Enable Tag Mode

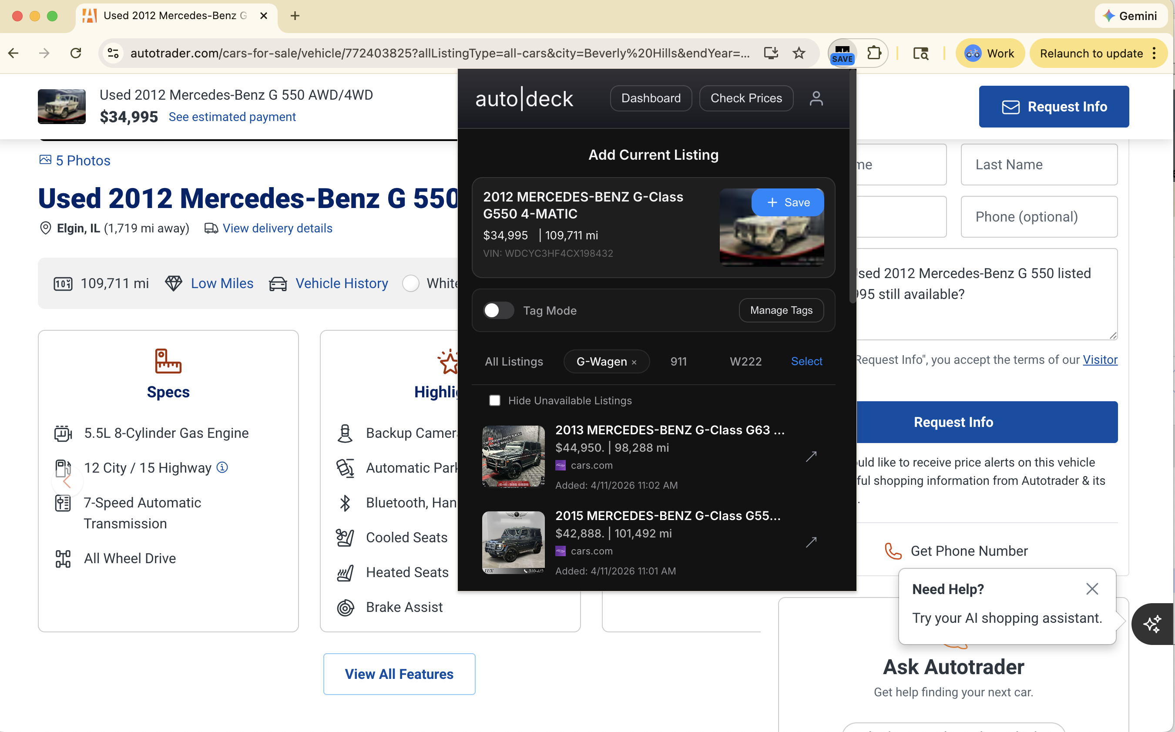click(x=499, y=310)
